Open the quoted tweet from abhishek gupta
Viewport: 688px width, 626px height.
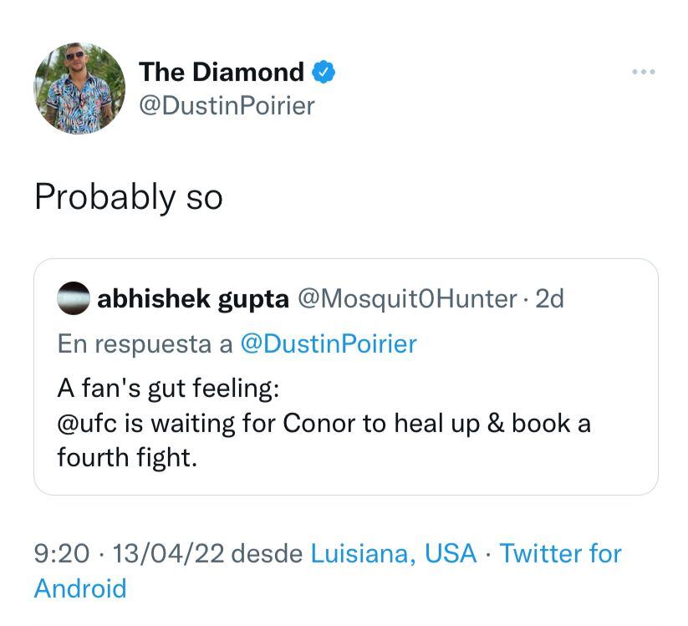click(x=343, y=376)
